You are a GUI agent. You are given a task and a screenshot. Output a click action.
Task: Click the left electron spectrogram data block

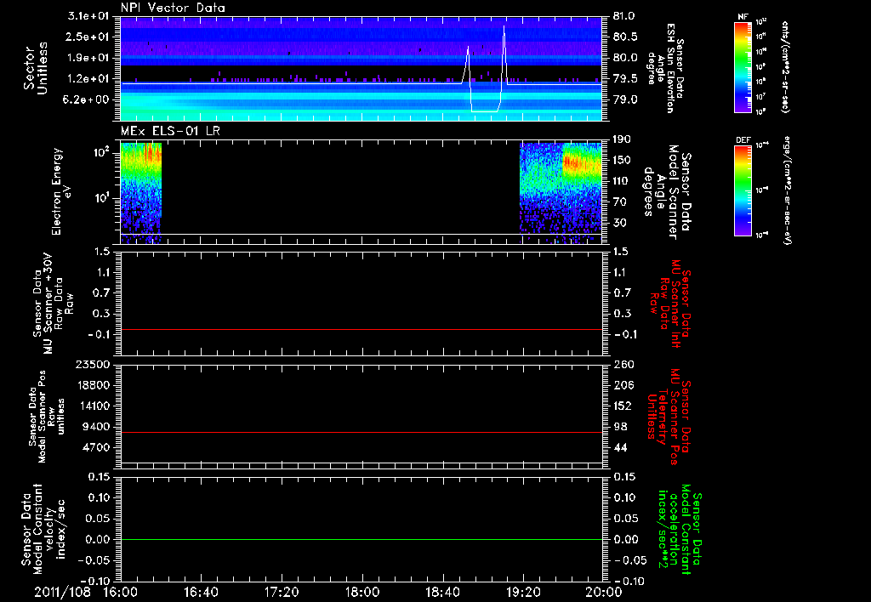140,191
